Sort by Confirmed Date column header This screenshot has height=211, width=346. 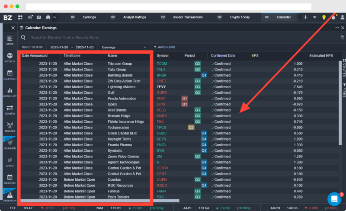223,56
